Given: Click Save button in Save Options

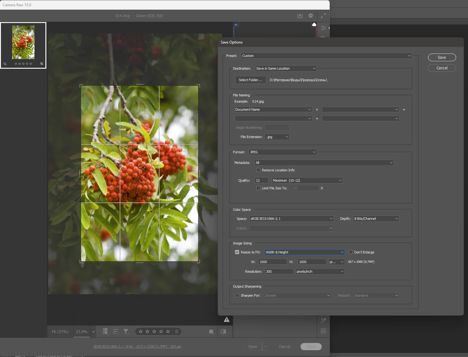Looking at the screenshot, I should point(442,58).
